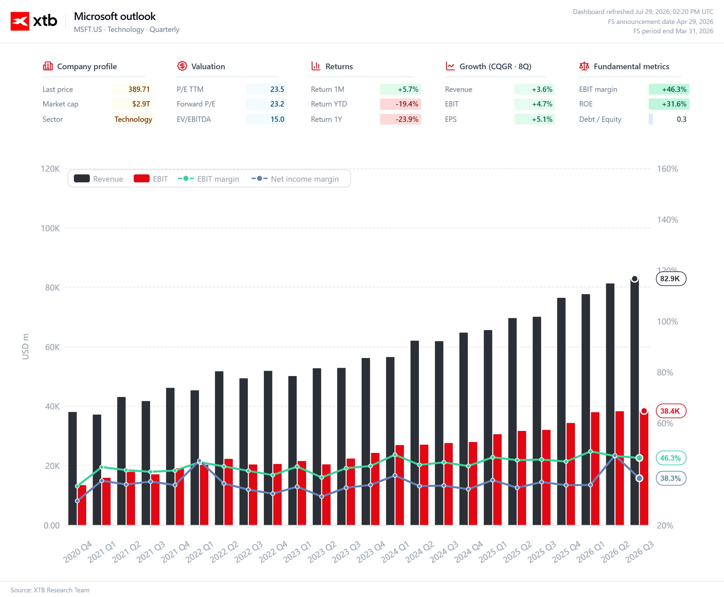Click the 2026 Q3 revenue bar endpoint marker
724x597 pixels.
tap(634, 279)
